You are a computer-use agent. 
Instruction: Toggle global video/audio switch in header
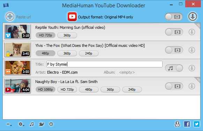pyautogui.click(x=174, y=17)
